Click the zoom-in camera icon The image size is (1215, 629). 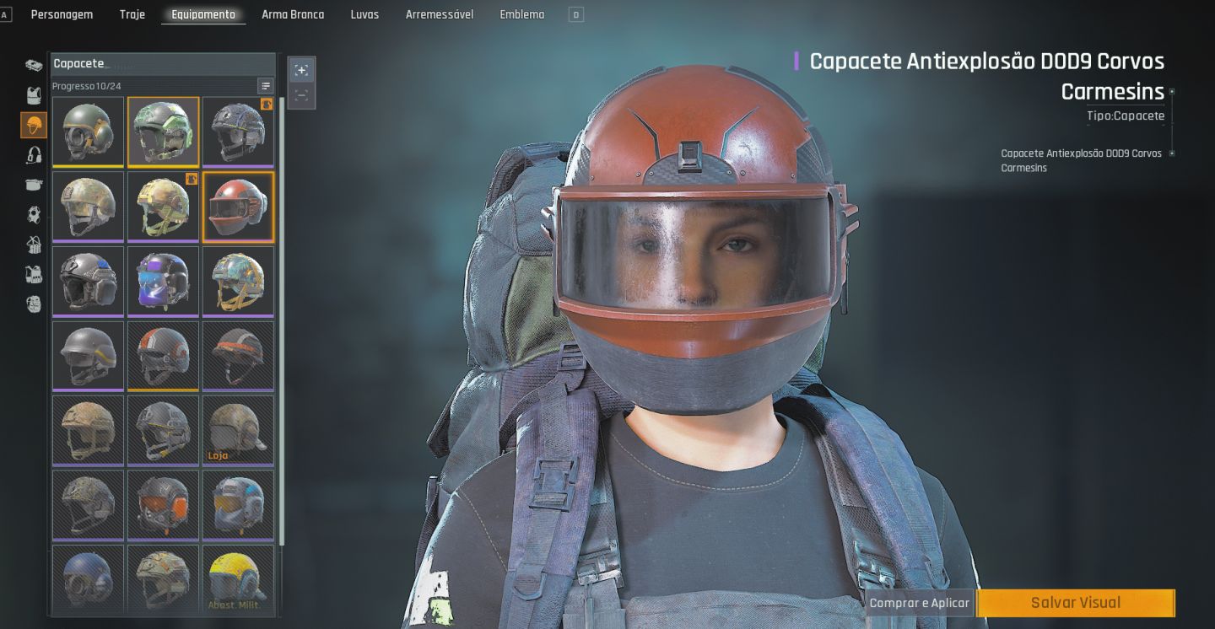pyautogui.click(x=301, y=71)
